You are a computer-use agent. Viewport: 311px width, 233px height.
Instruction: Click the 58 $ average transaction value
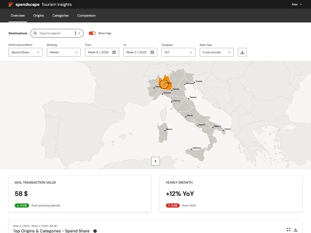pyautogui.click(x=21, y=194)
